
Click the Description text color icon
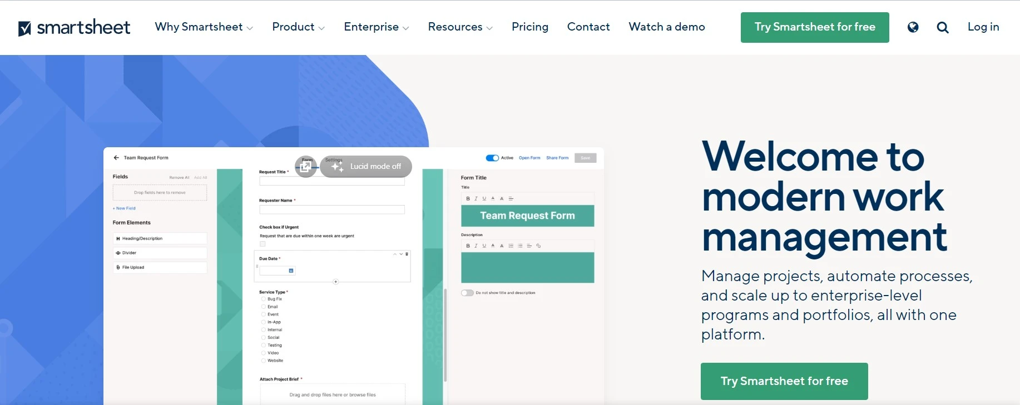[493, 246]
